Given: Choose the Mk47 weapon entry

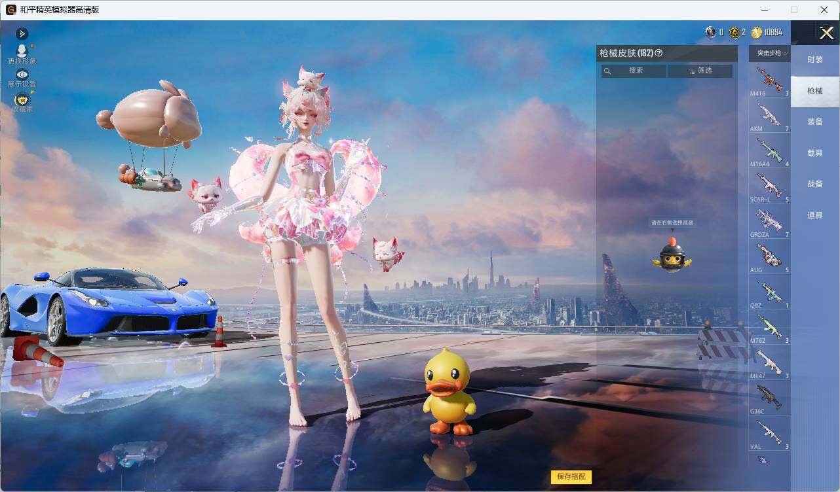Looking at the screenshot, I should 769,362.
